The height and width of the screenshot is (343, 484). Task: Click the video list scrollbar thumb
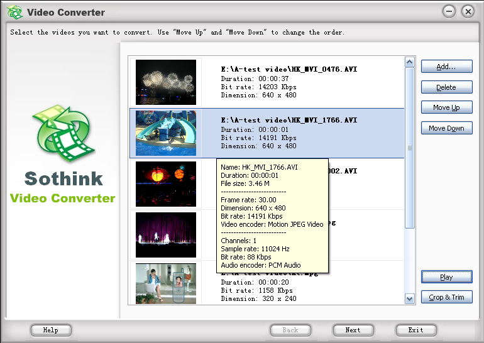[410, 148]
